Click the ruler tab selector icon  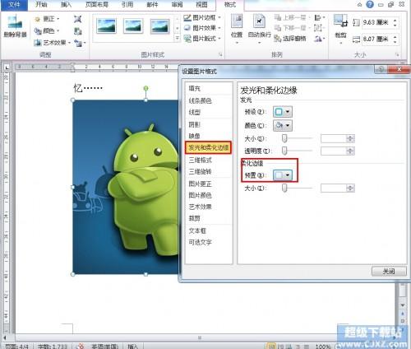point(7,67)
